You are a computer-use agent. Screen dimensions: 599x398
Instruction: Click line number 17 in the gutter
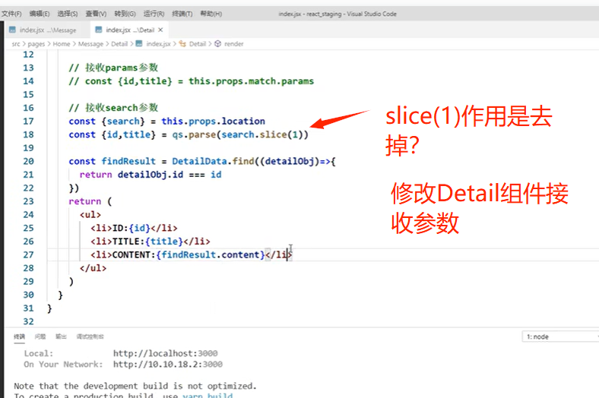(x=28, y=122)
